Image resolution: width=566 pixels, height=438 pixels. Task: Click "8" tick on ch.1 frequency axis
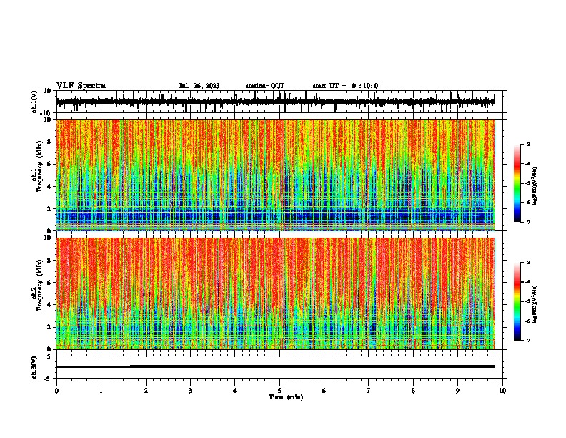click(49, 142)
